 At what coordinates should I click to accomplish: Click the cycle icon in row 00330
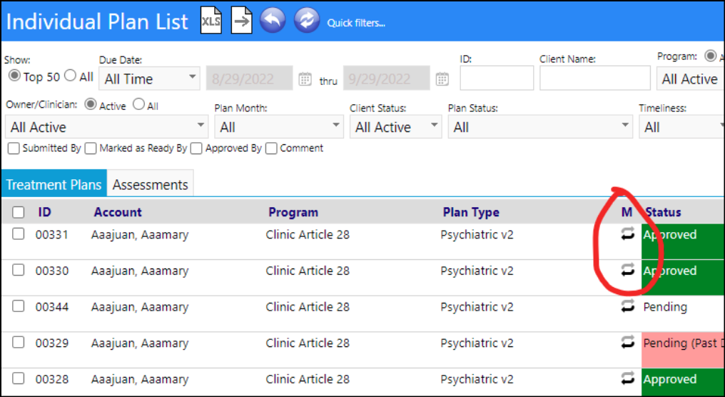[x=627, y=270]
